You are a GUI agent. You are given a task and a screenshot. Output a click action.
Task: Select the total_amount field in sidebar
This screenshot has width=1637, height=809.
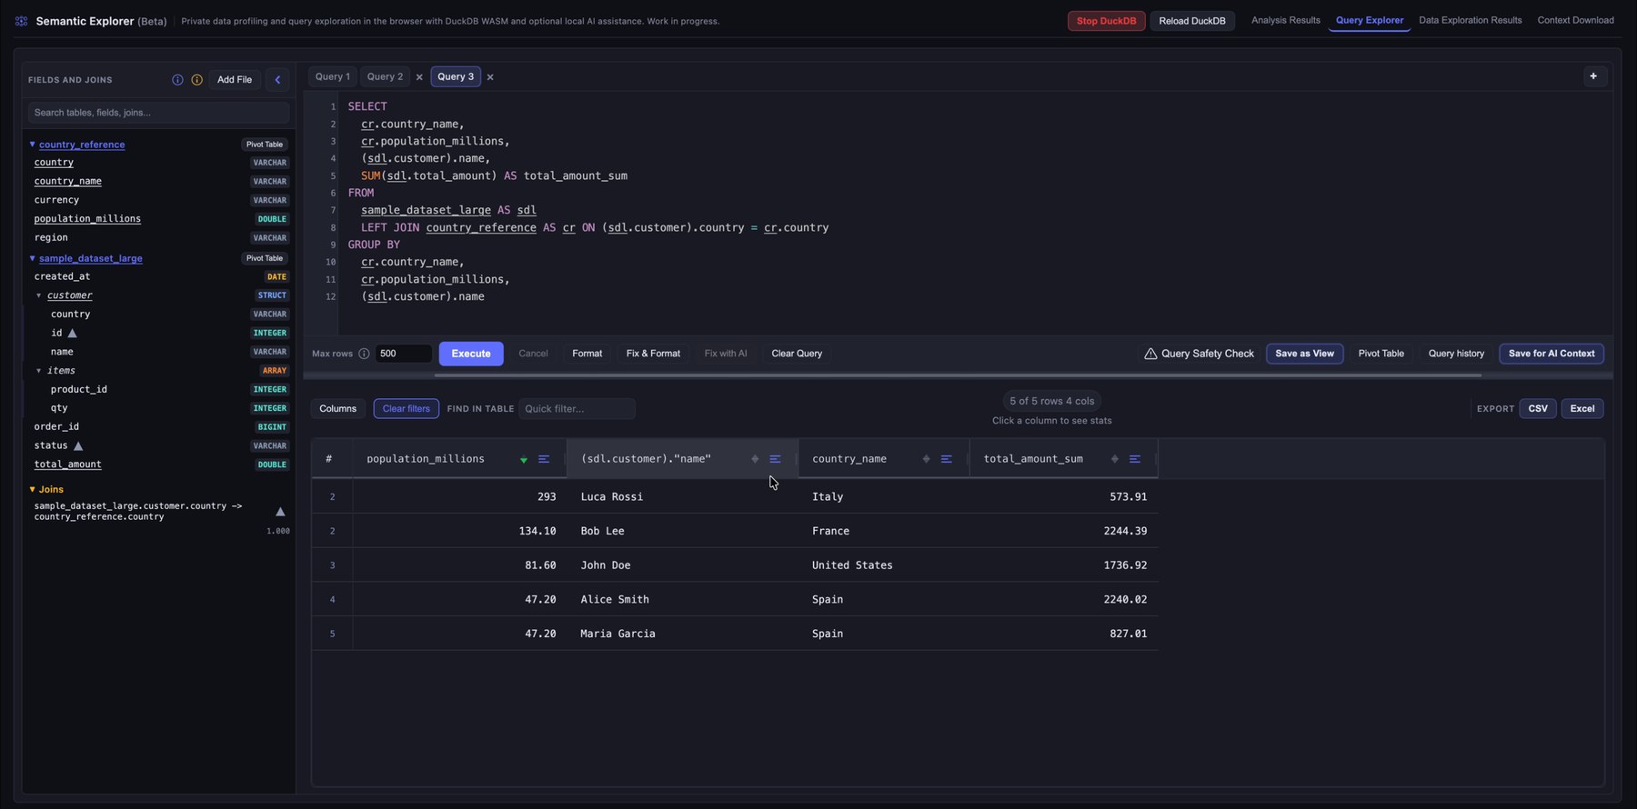67,464
